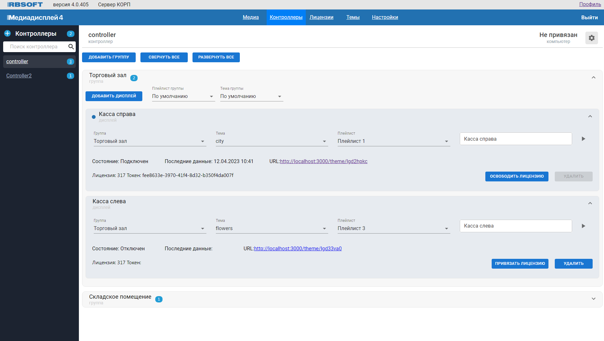This screenshot has height=341, width=604.
Task: Open the Плейлист 3 dropdown
Action: coord(393,228)
